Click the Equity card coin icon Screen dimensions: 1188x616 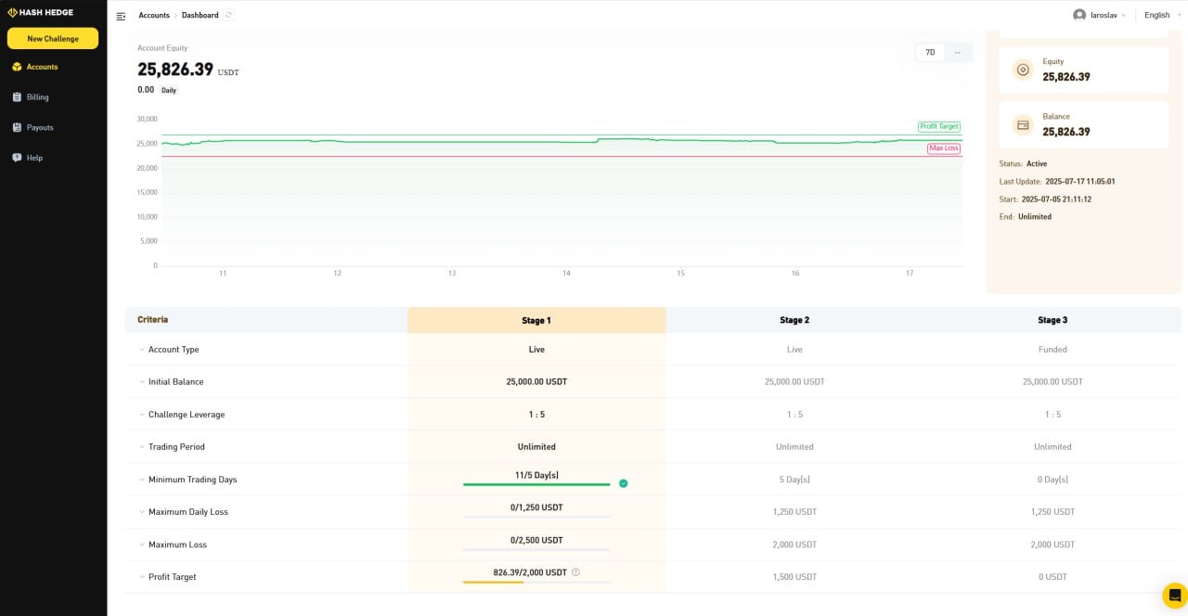pos(1023,70)
